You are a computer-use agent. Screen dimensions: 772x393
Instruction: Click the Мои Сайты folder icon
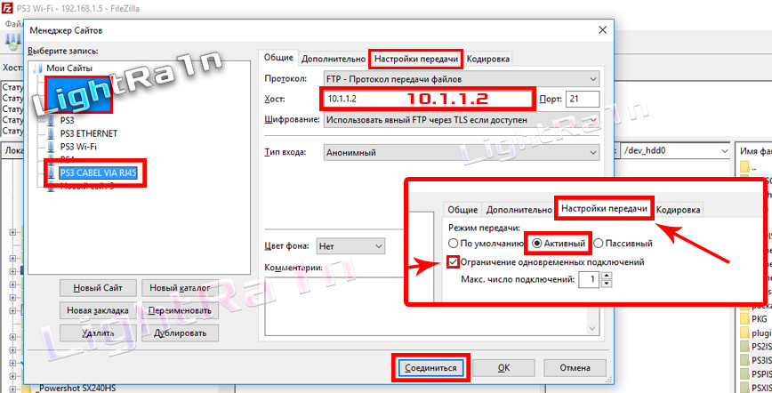click(38, 68)
